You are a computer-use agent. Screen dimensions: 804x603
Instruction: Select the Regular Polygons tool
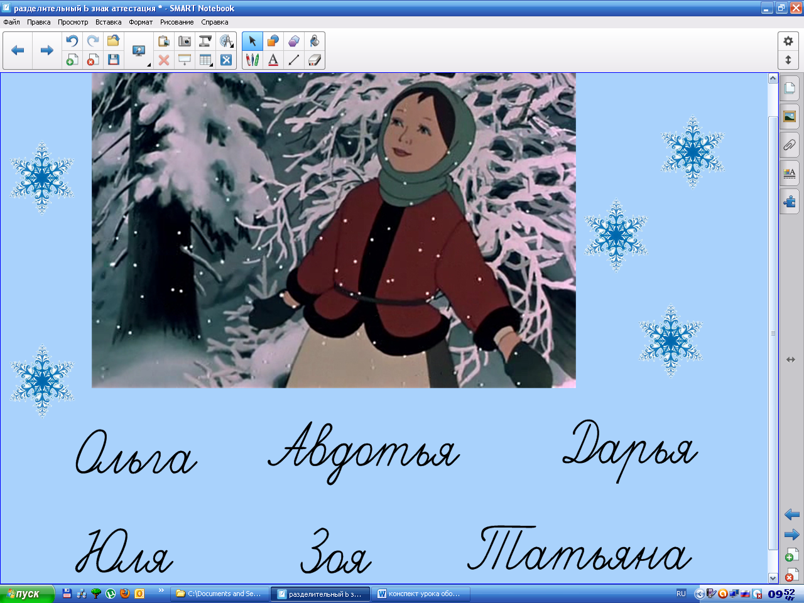(294, 41)
